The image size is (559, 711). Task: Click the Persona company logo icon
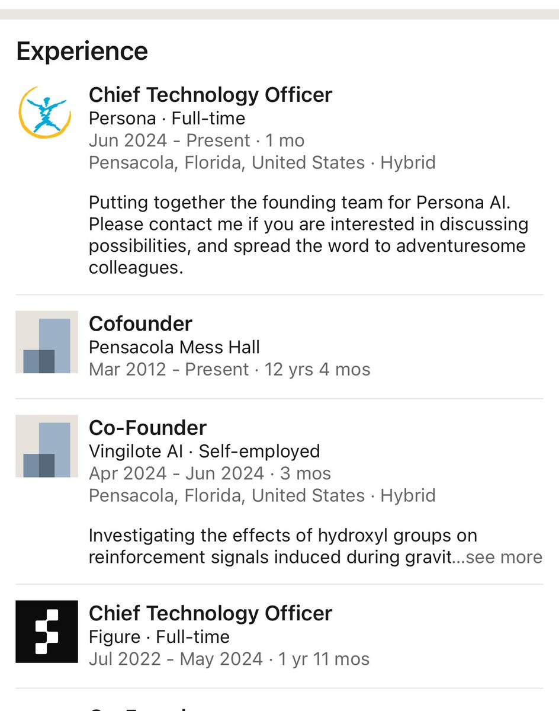pos(46,112)
